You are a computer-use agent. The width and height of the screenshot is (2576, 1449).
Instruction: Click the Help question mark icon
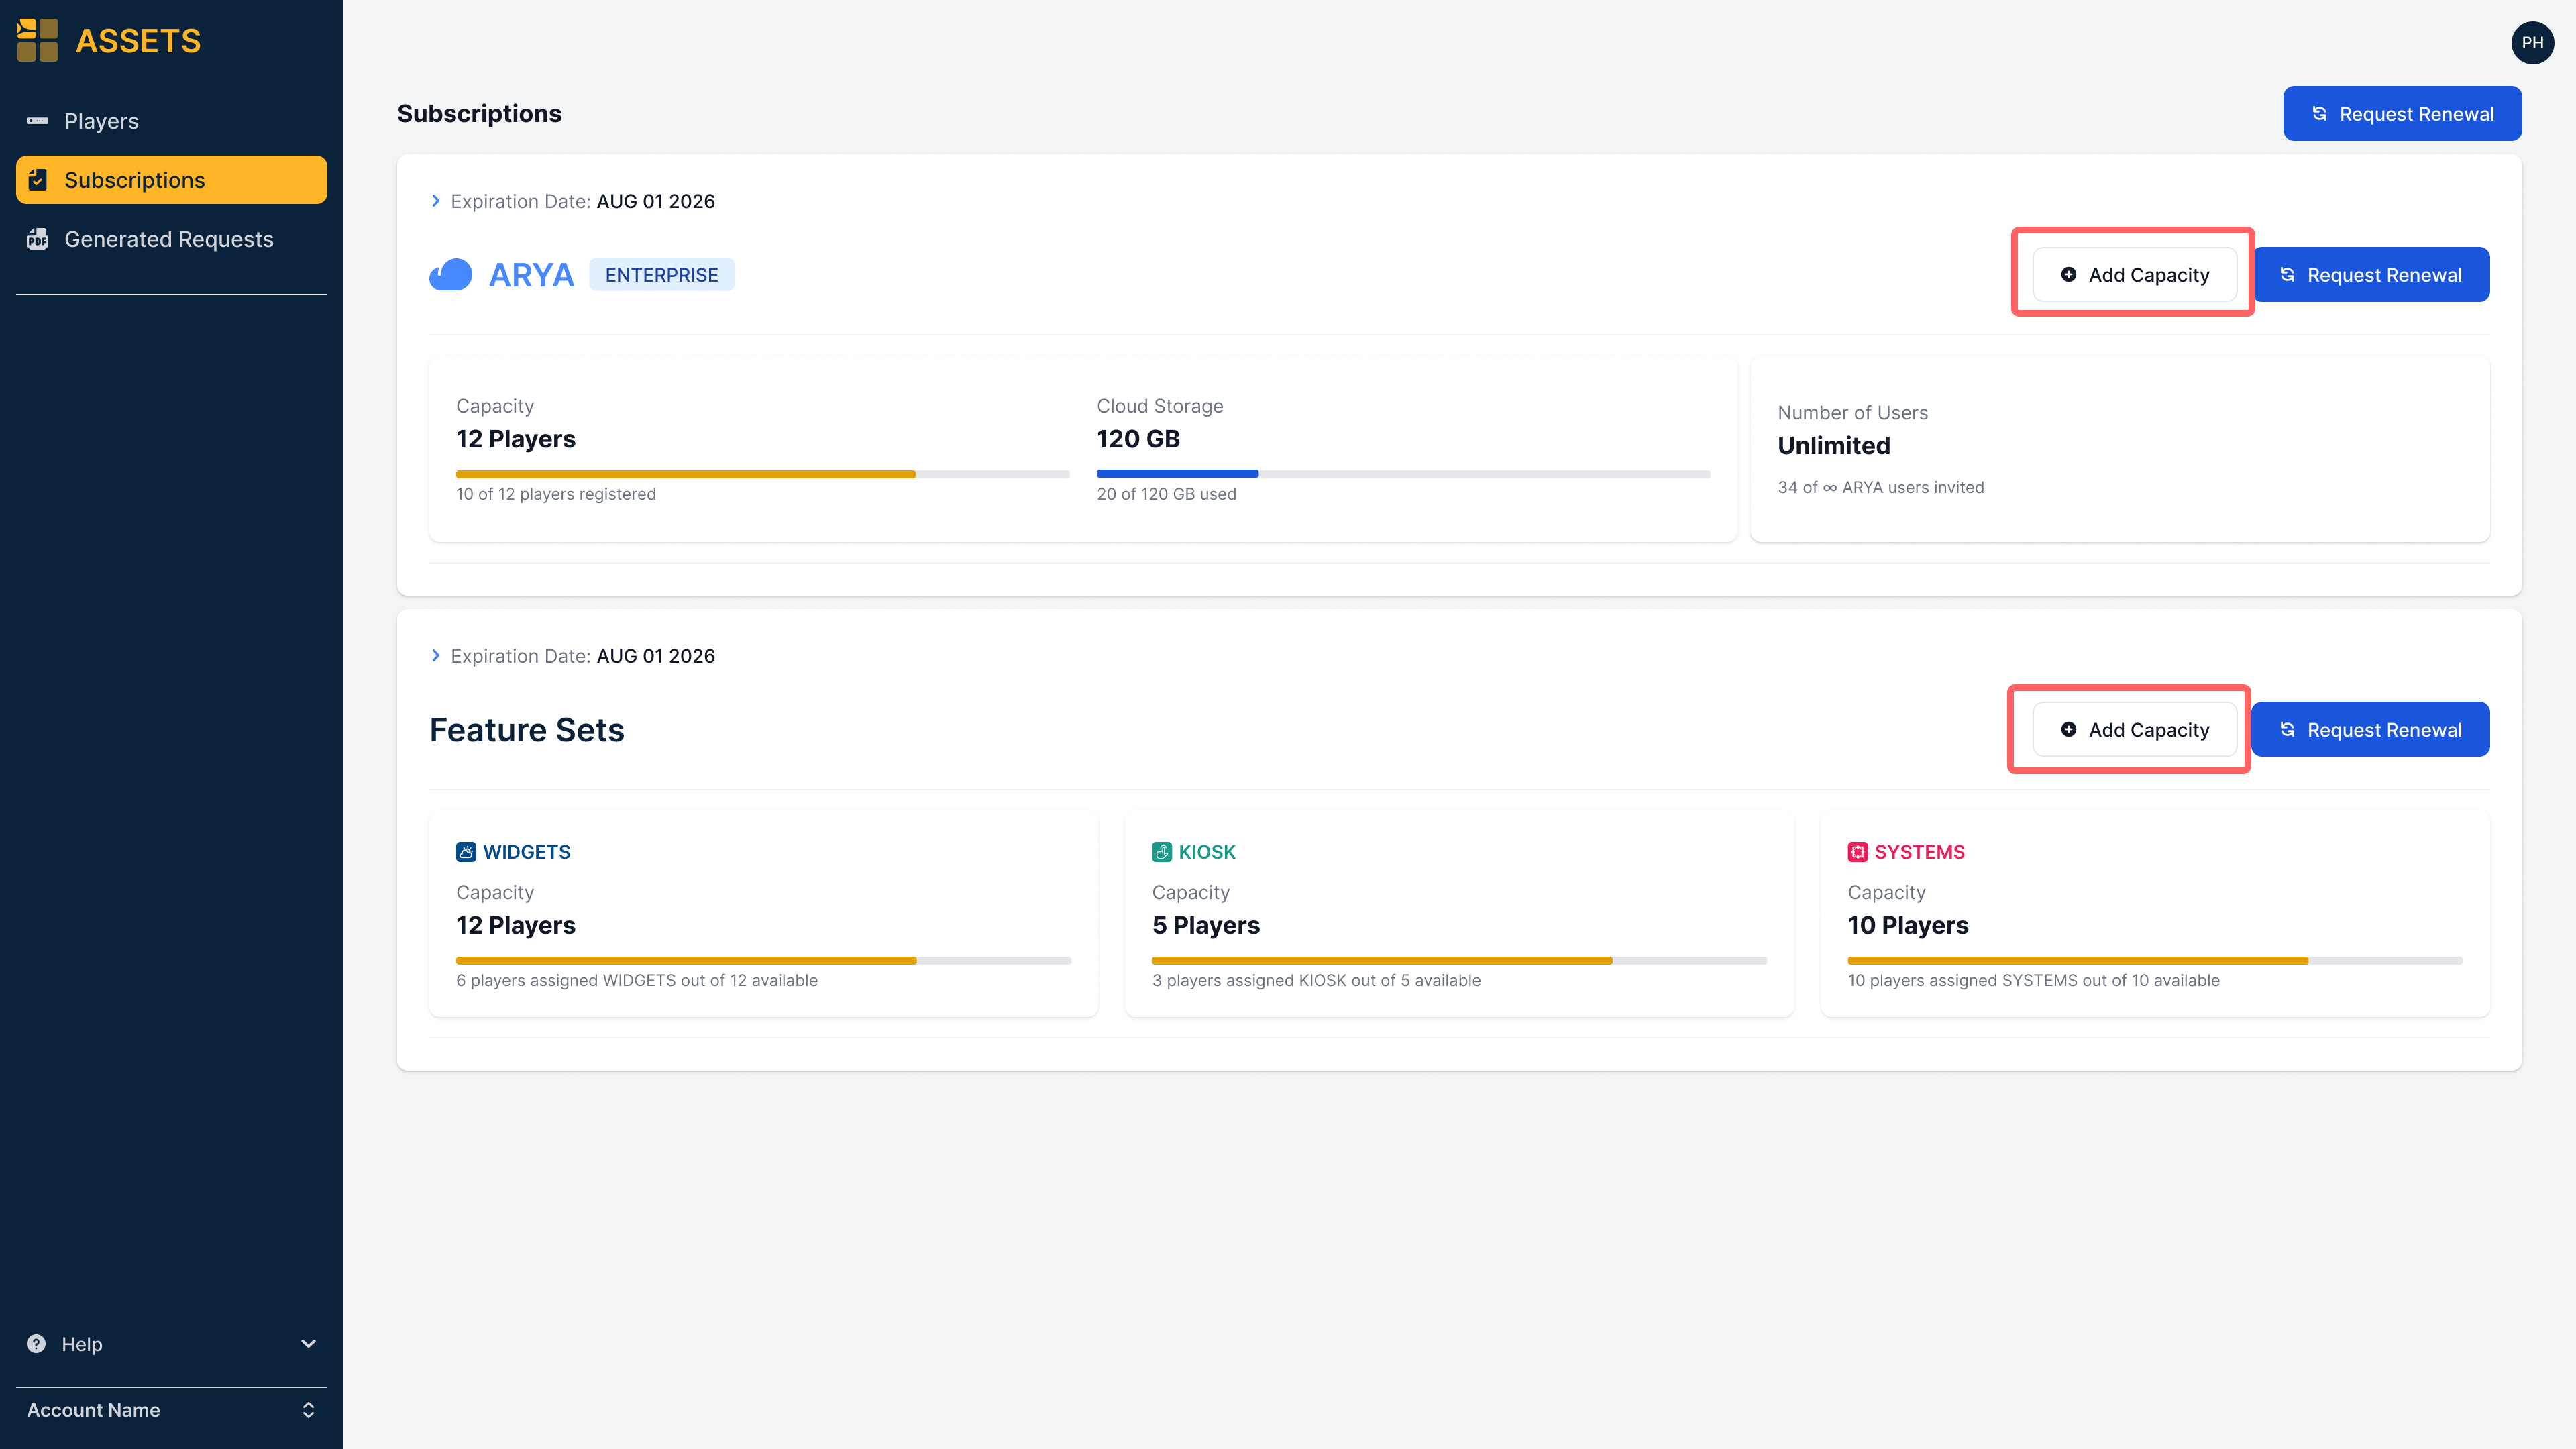coord(37,1343)
